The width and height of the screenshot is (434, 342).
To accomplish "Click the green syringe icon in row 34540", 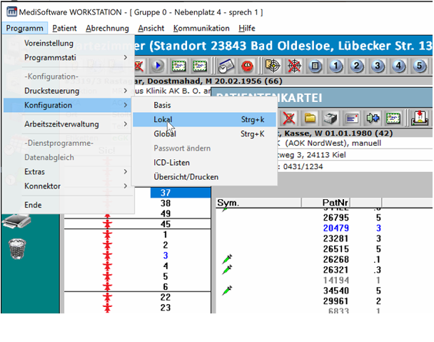I will click(227, 291).
